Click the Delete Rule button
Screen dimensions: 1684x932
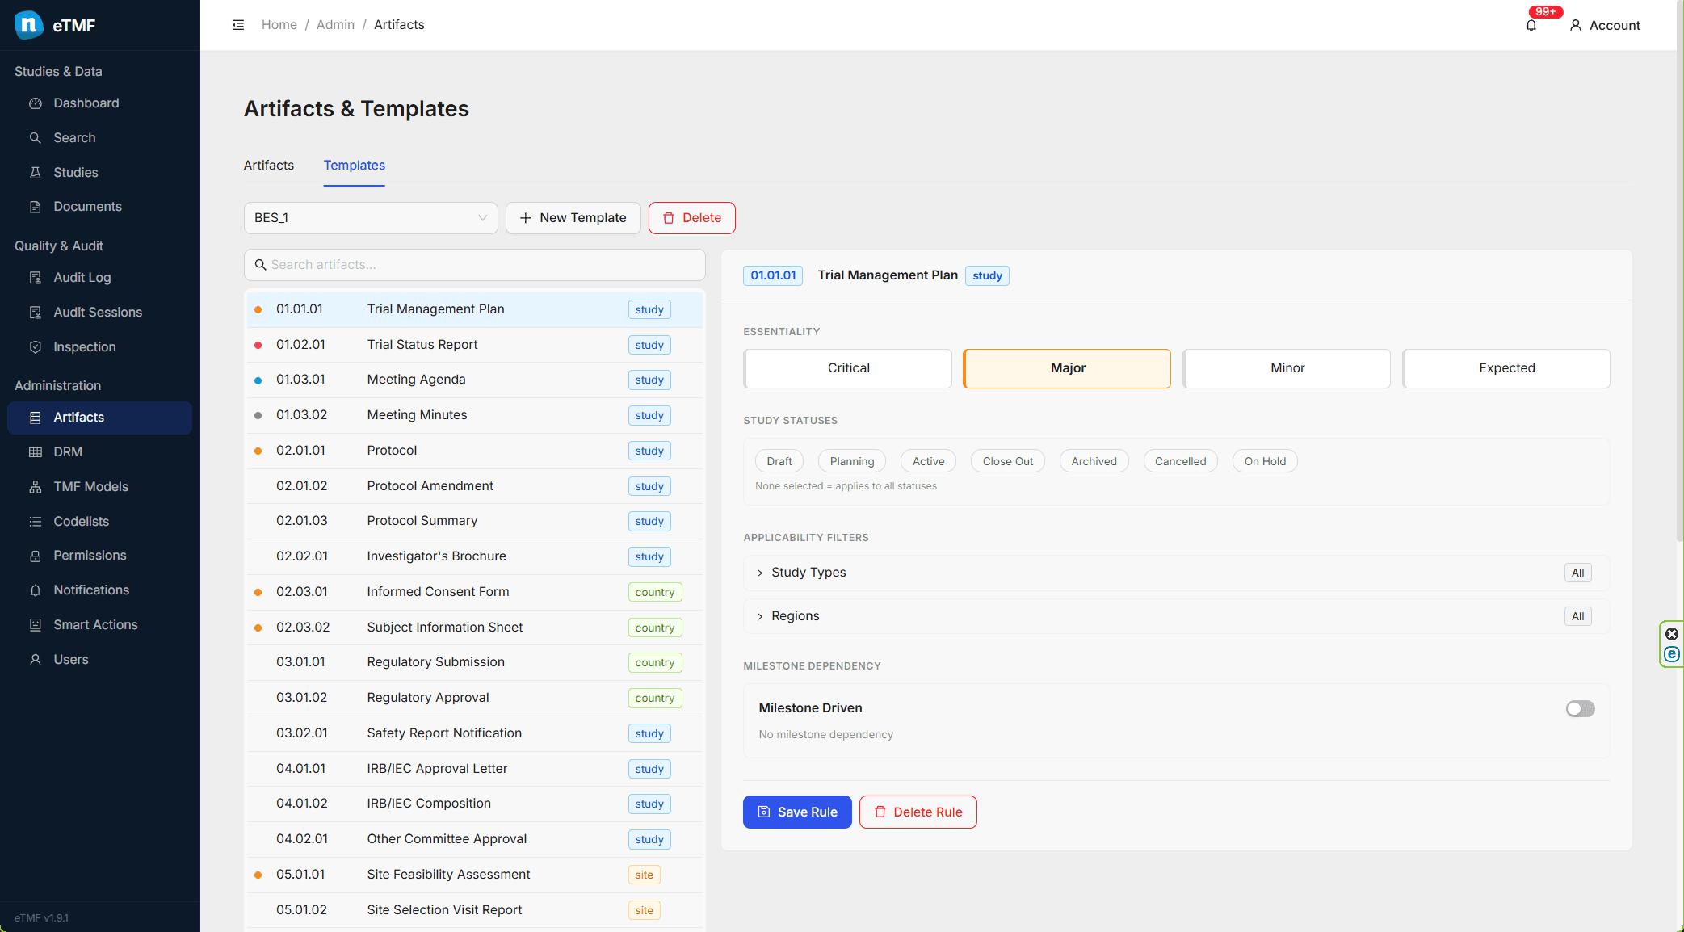click(918, 812)
